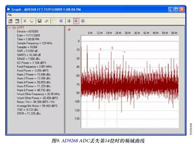The height and width of the screenshot is (144, 195).
Task: Click the floppy disk save icon
Action: (x=40, y=21)
